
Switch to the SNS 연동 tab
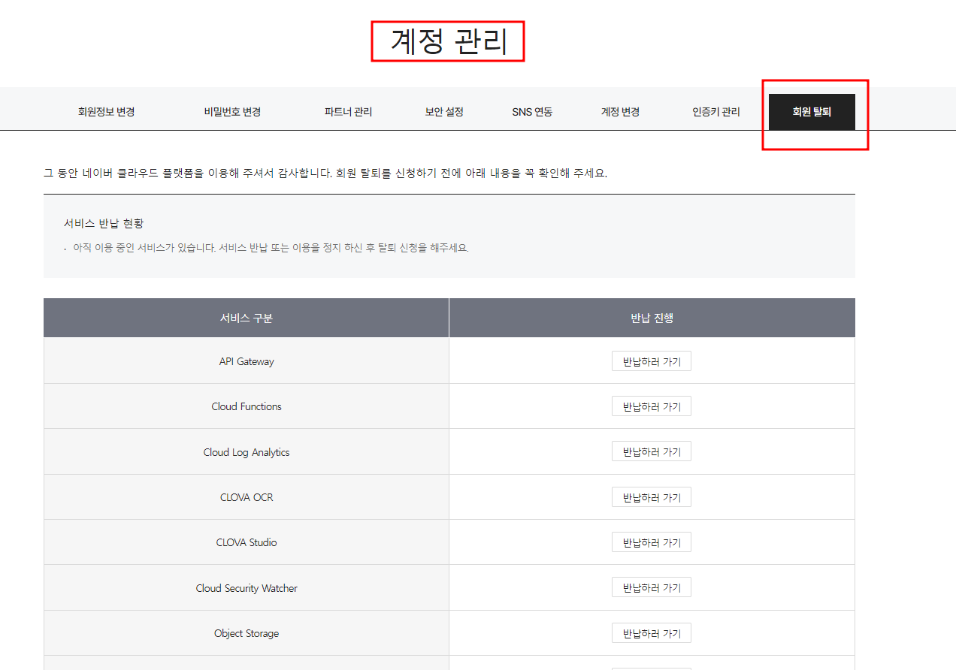coord(533,110)
